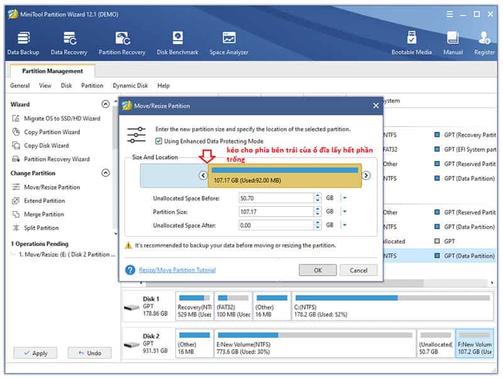503x378 pixels.
Task: Open unit dropdown for Partition Size
Action: 345,212
